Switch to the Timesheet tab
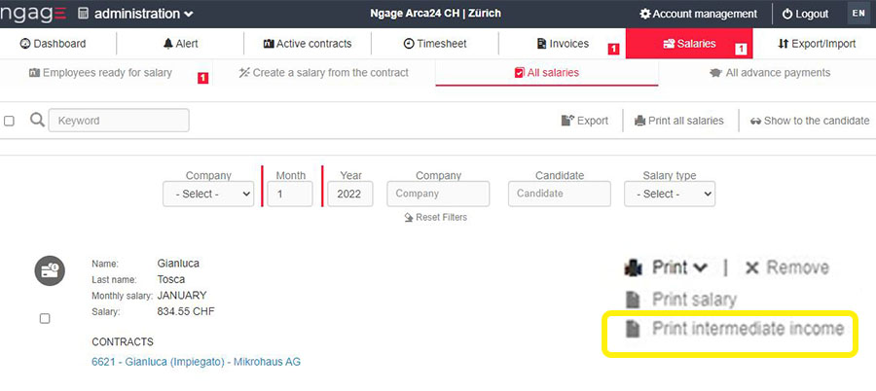Image resolution: width=876 pixels, height=391 pixels. [x=434, y=44]
